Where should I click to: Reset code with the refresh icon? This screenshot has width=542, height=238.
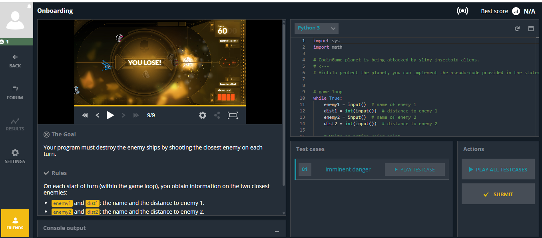click(x=517, y=29)
